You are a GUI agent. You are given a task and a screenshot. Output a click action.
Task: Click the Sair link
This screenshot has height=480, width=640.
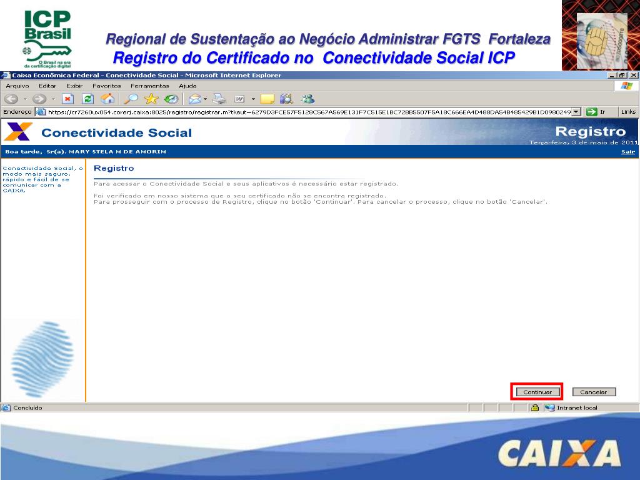[628, 152]
